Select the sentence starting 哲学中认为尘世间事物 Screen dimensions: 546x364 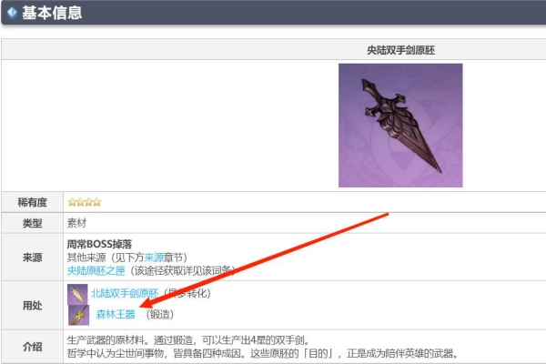262,354
